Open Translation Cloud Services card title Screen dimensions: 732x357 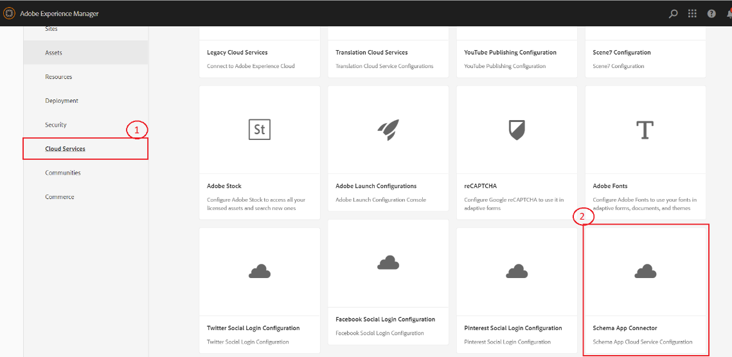(371, 52)
